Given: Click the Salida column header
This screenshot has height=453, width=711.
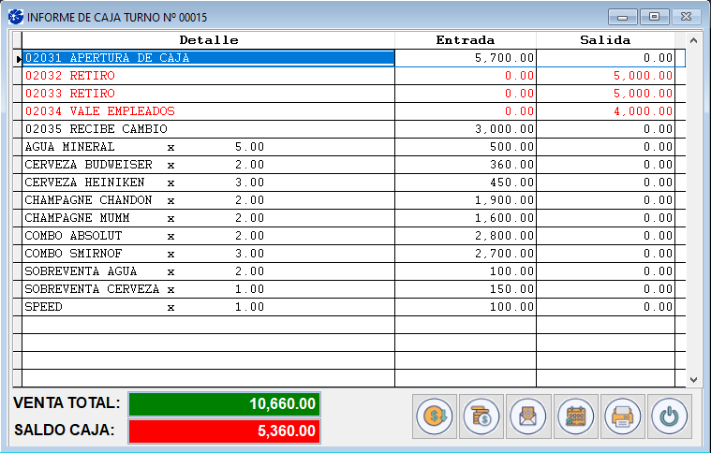Looking at the screenshot, I should (605, 40).
